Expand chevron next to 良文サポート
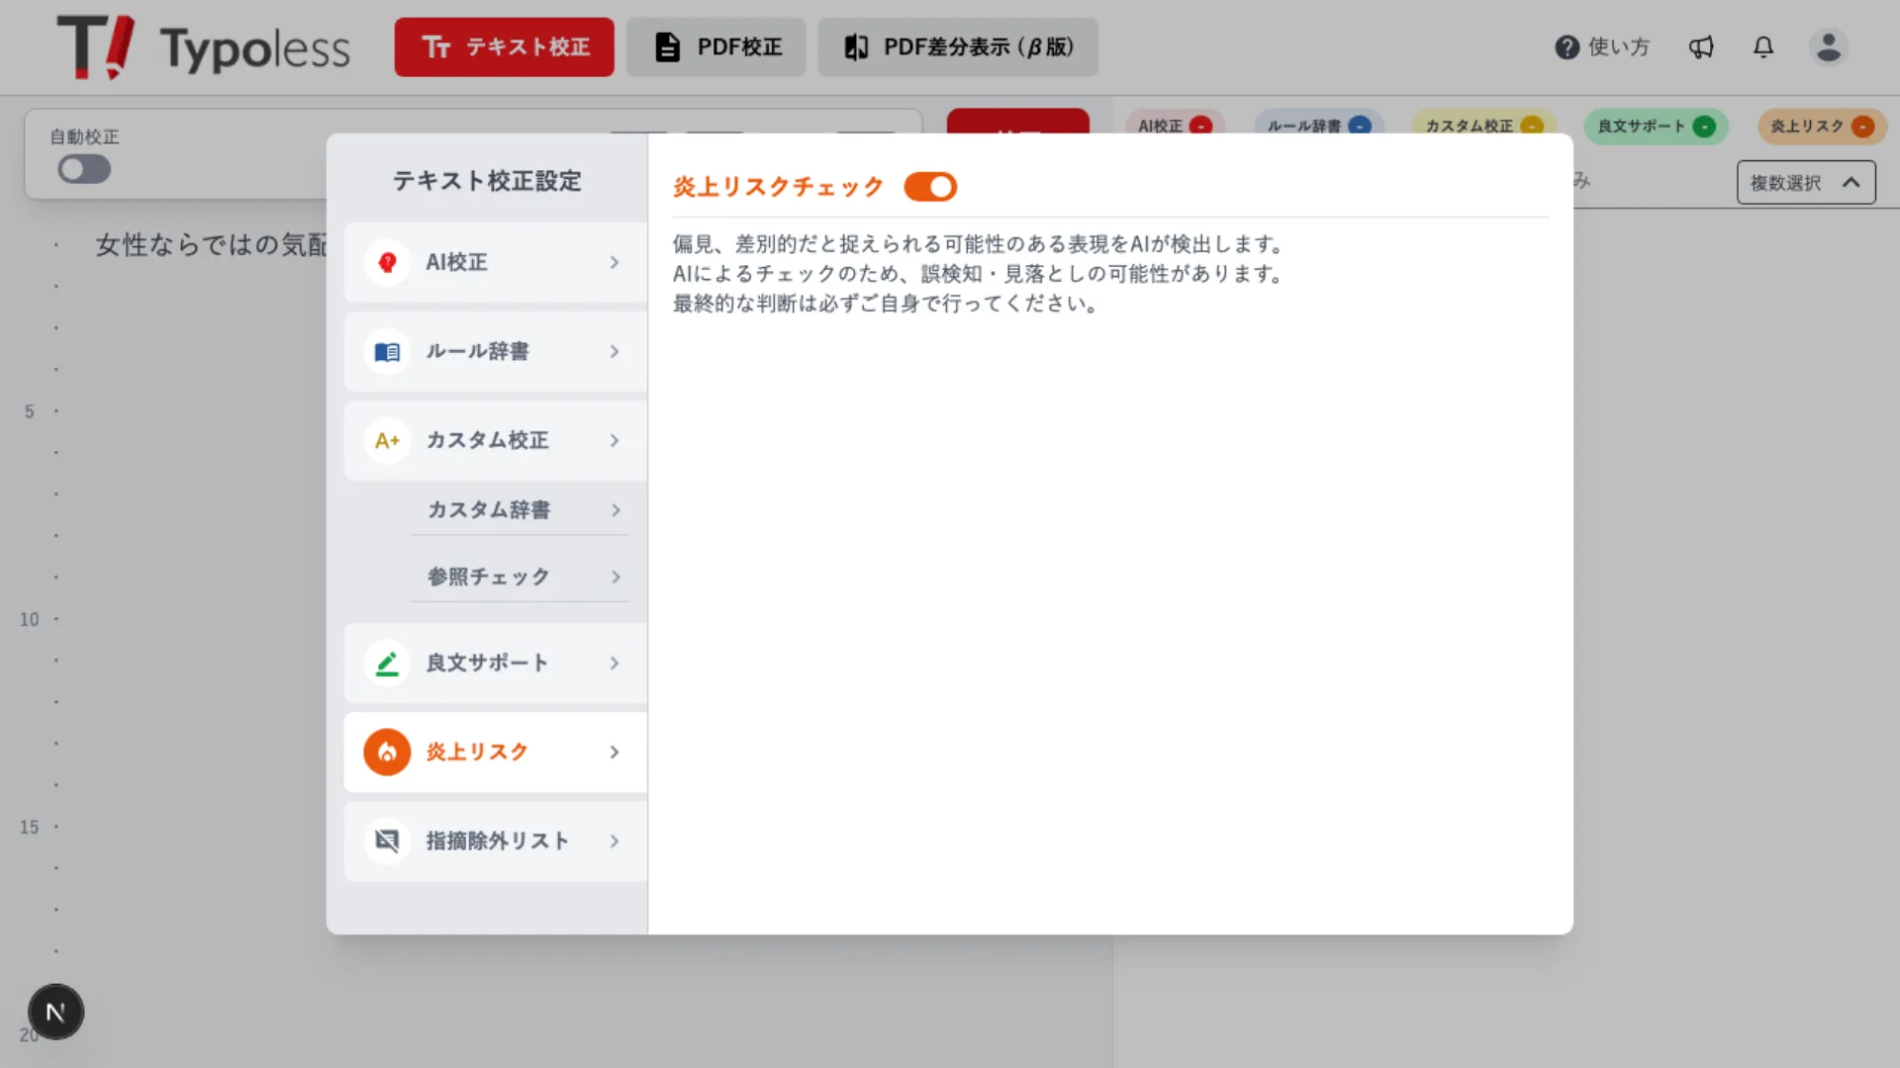The height and width of the screenshot is (1068, 1900). [615, 663]
